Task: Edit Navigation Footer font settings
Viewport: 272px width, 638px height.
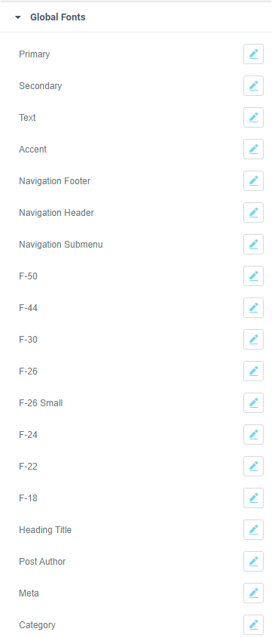Action: (x=253, y=181)
